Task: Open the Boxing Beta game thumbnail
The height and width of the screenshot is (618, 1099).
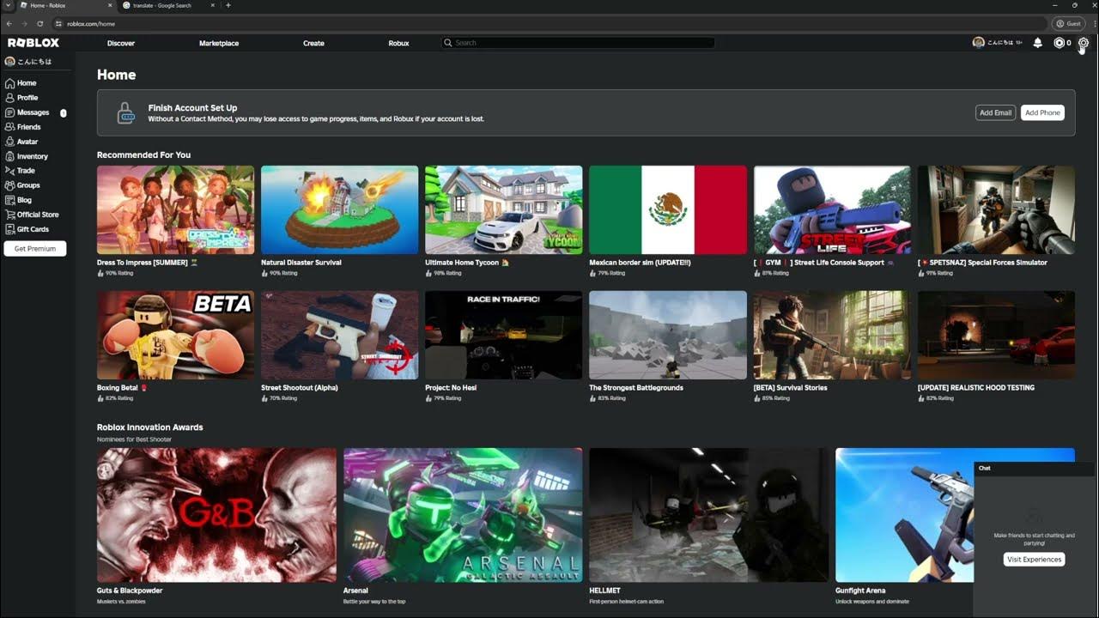Action: pyautogui.click(x=175, y=335)
